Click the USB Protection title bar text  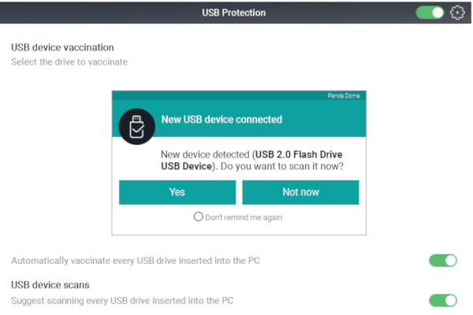tap(234, 13)
